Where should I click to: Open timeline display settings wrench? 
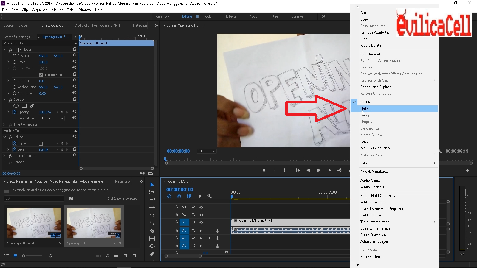tap(210, 196)
